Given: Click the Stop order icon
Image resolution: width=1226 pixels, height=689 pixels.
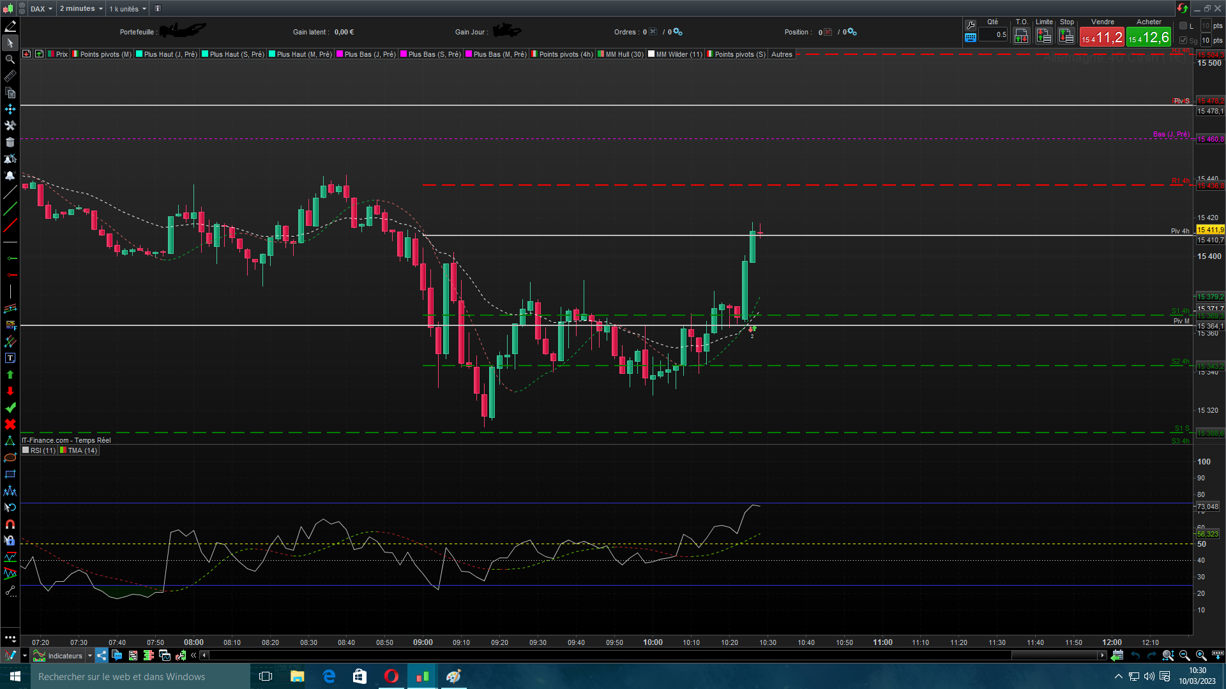Looking at the screenshot, I should coord(1066,36).
